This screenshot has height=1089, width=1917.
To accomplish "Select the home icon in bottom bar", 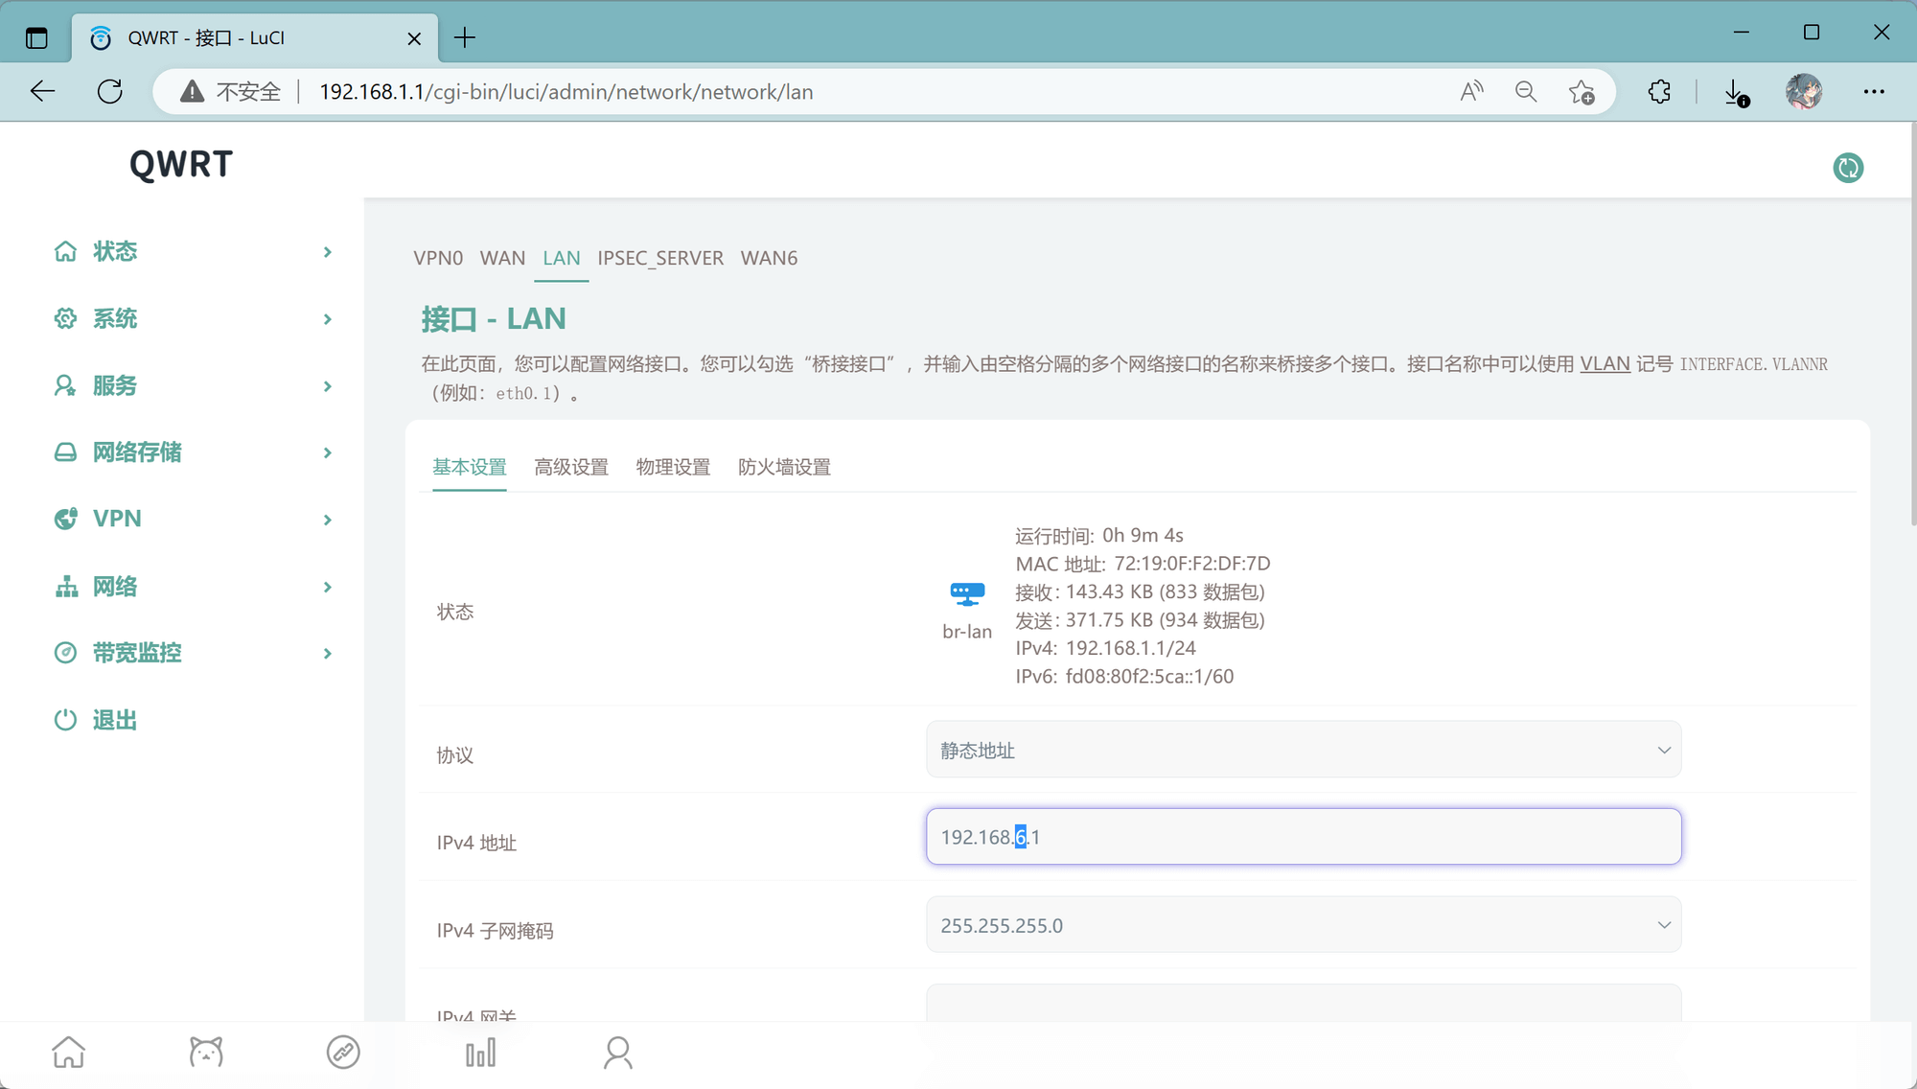I will [68, 1052].
